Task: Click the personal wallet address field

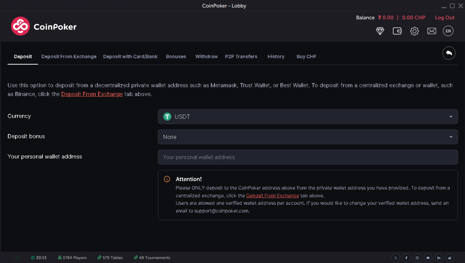Action: click(308, 157)
